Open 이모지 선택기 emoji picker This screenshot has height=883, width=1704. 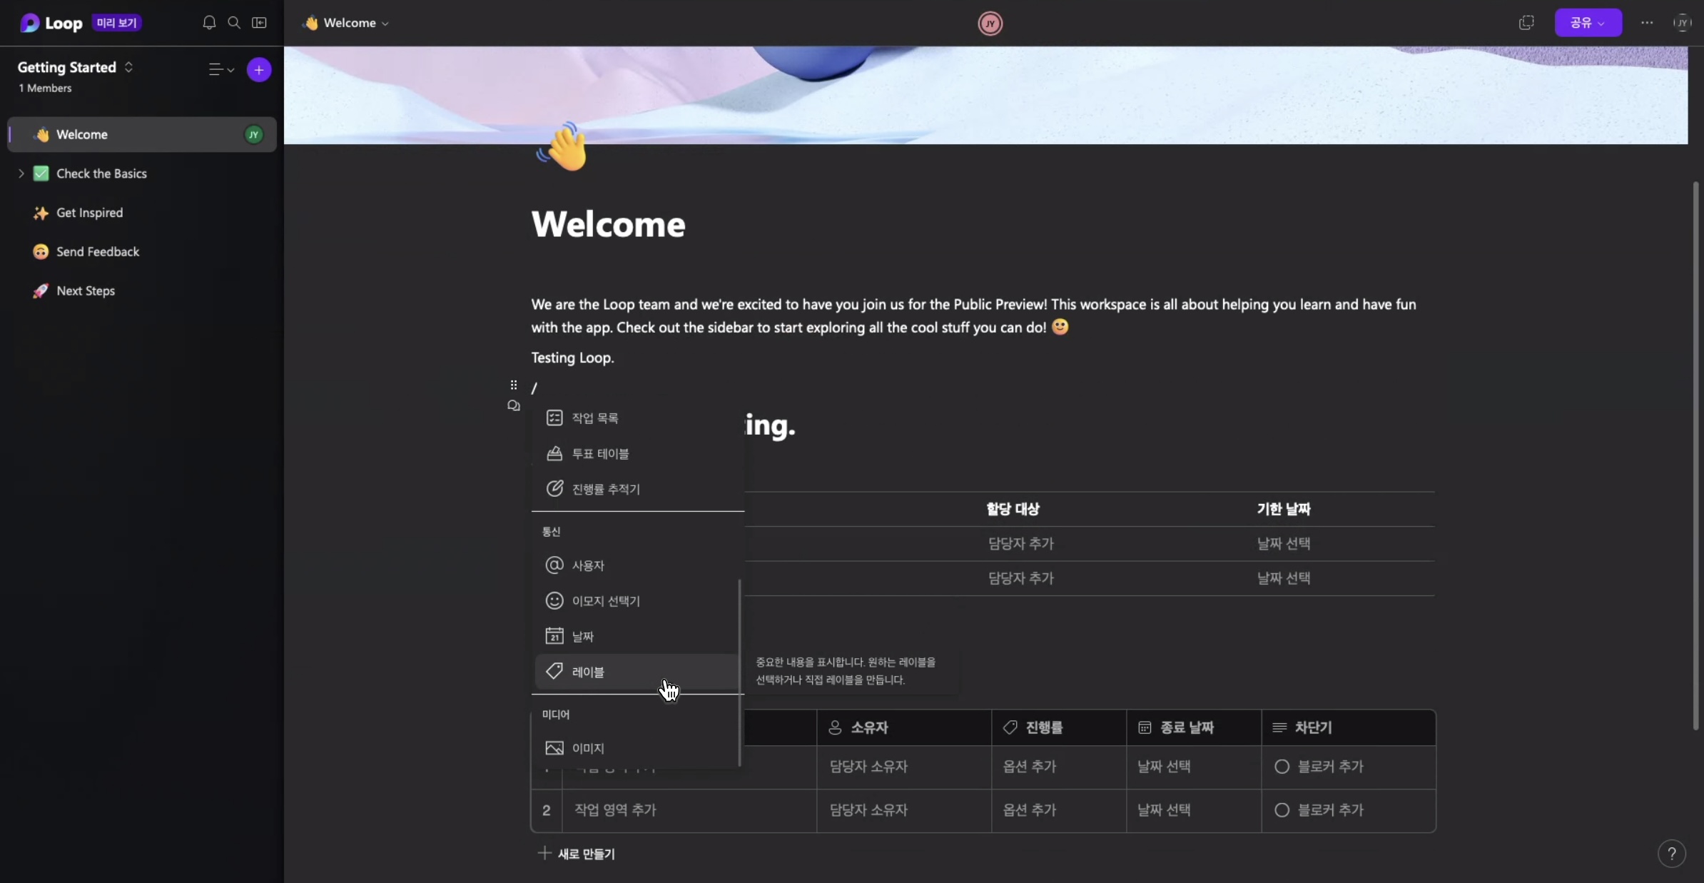[x=637, y=601]
